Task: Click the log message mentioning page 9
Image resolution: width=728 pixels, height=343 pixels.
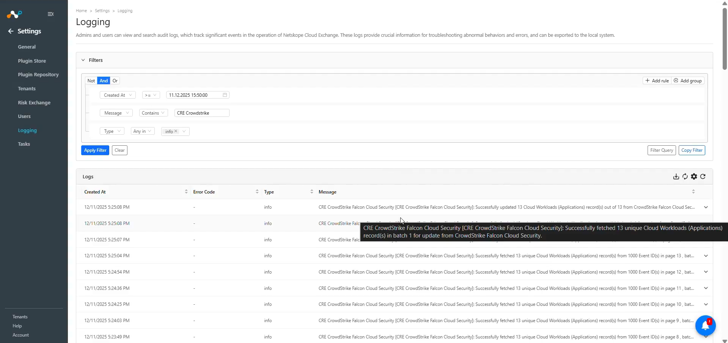Action: point(507,321)
